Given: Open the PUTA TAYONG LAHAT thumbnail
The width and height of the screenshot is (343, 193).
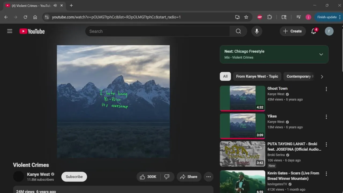Looking at the screenshot, I should click(243, 154).
